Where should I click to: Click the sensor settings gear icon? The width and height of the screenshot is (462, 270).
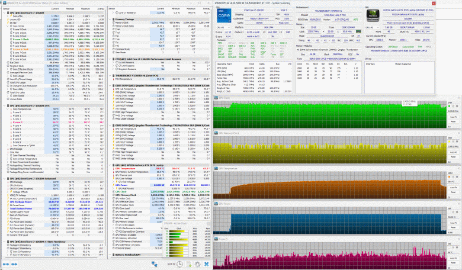pyautogui.click(x=197, y=265)
